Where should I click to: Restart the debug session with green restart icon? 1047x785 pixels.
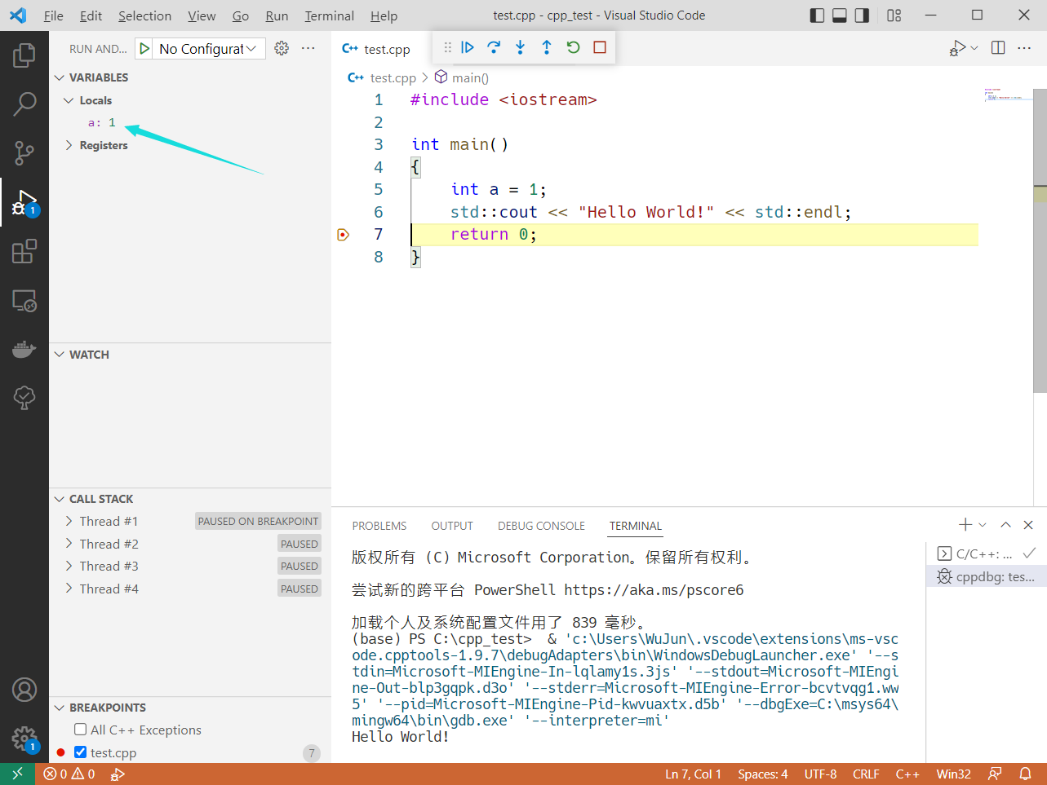click(x=573, y=47)
